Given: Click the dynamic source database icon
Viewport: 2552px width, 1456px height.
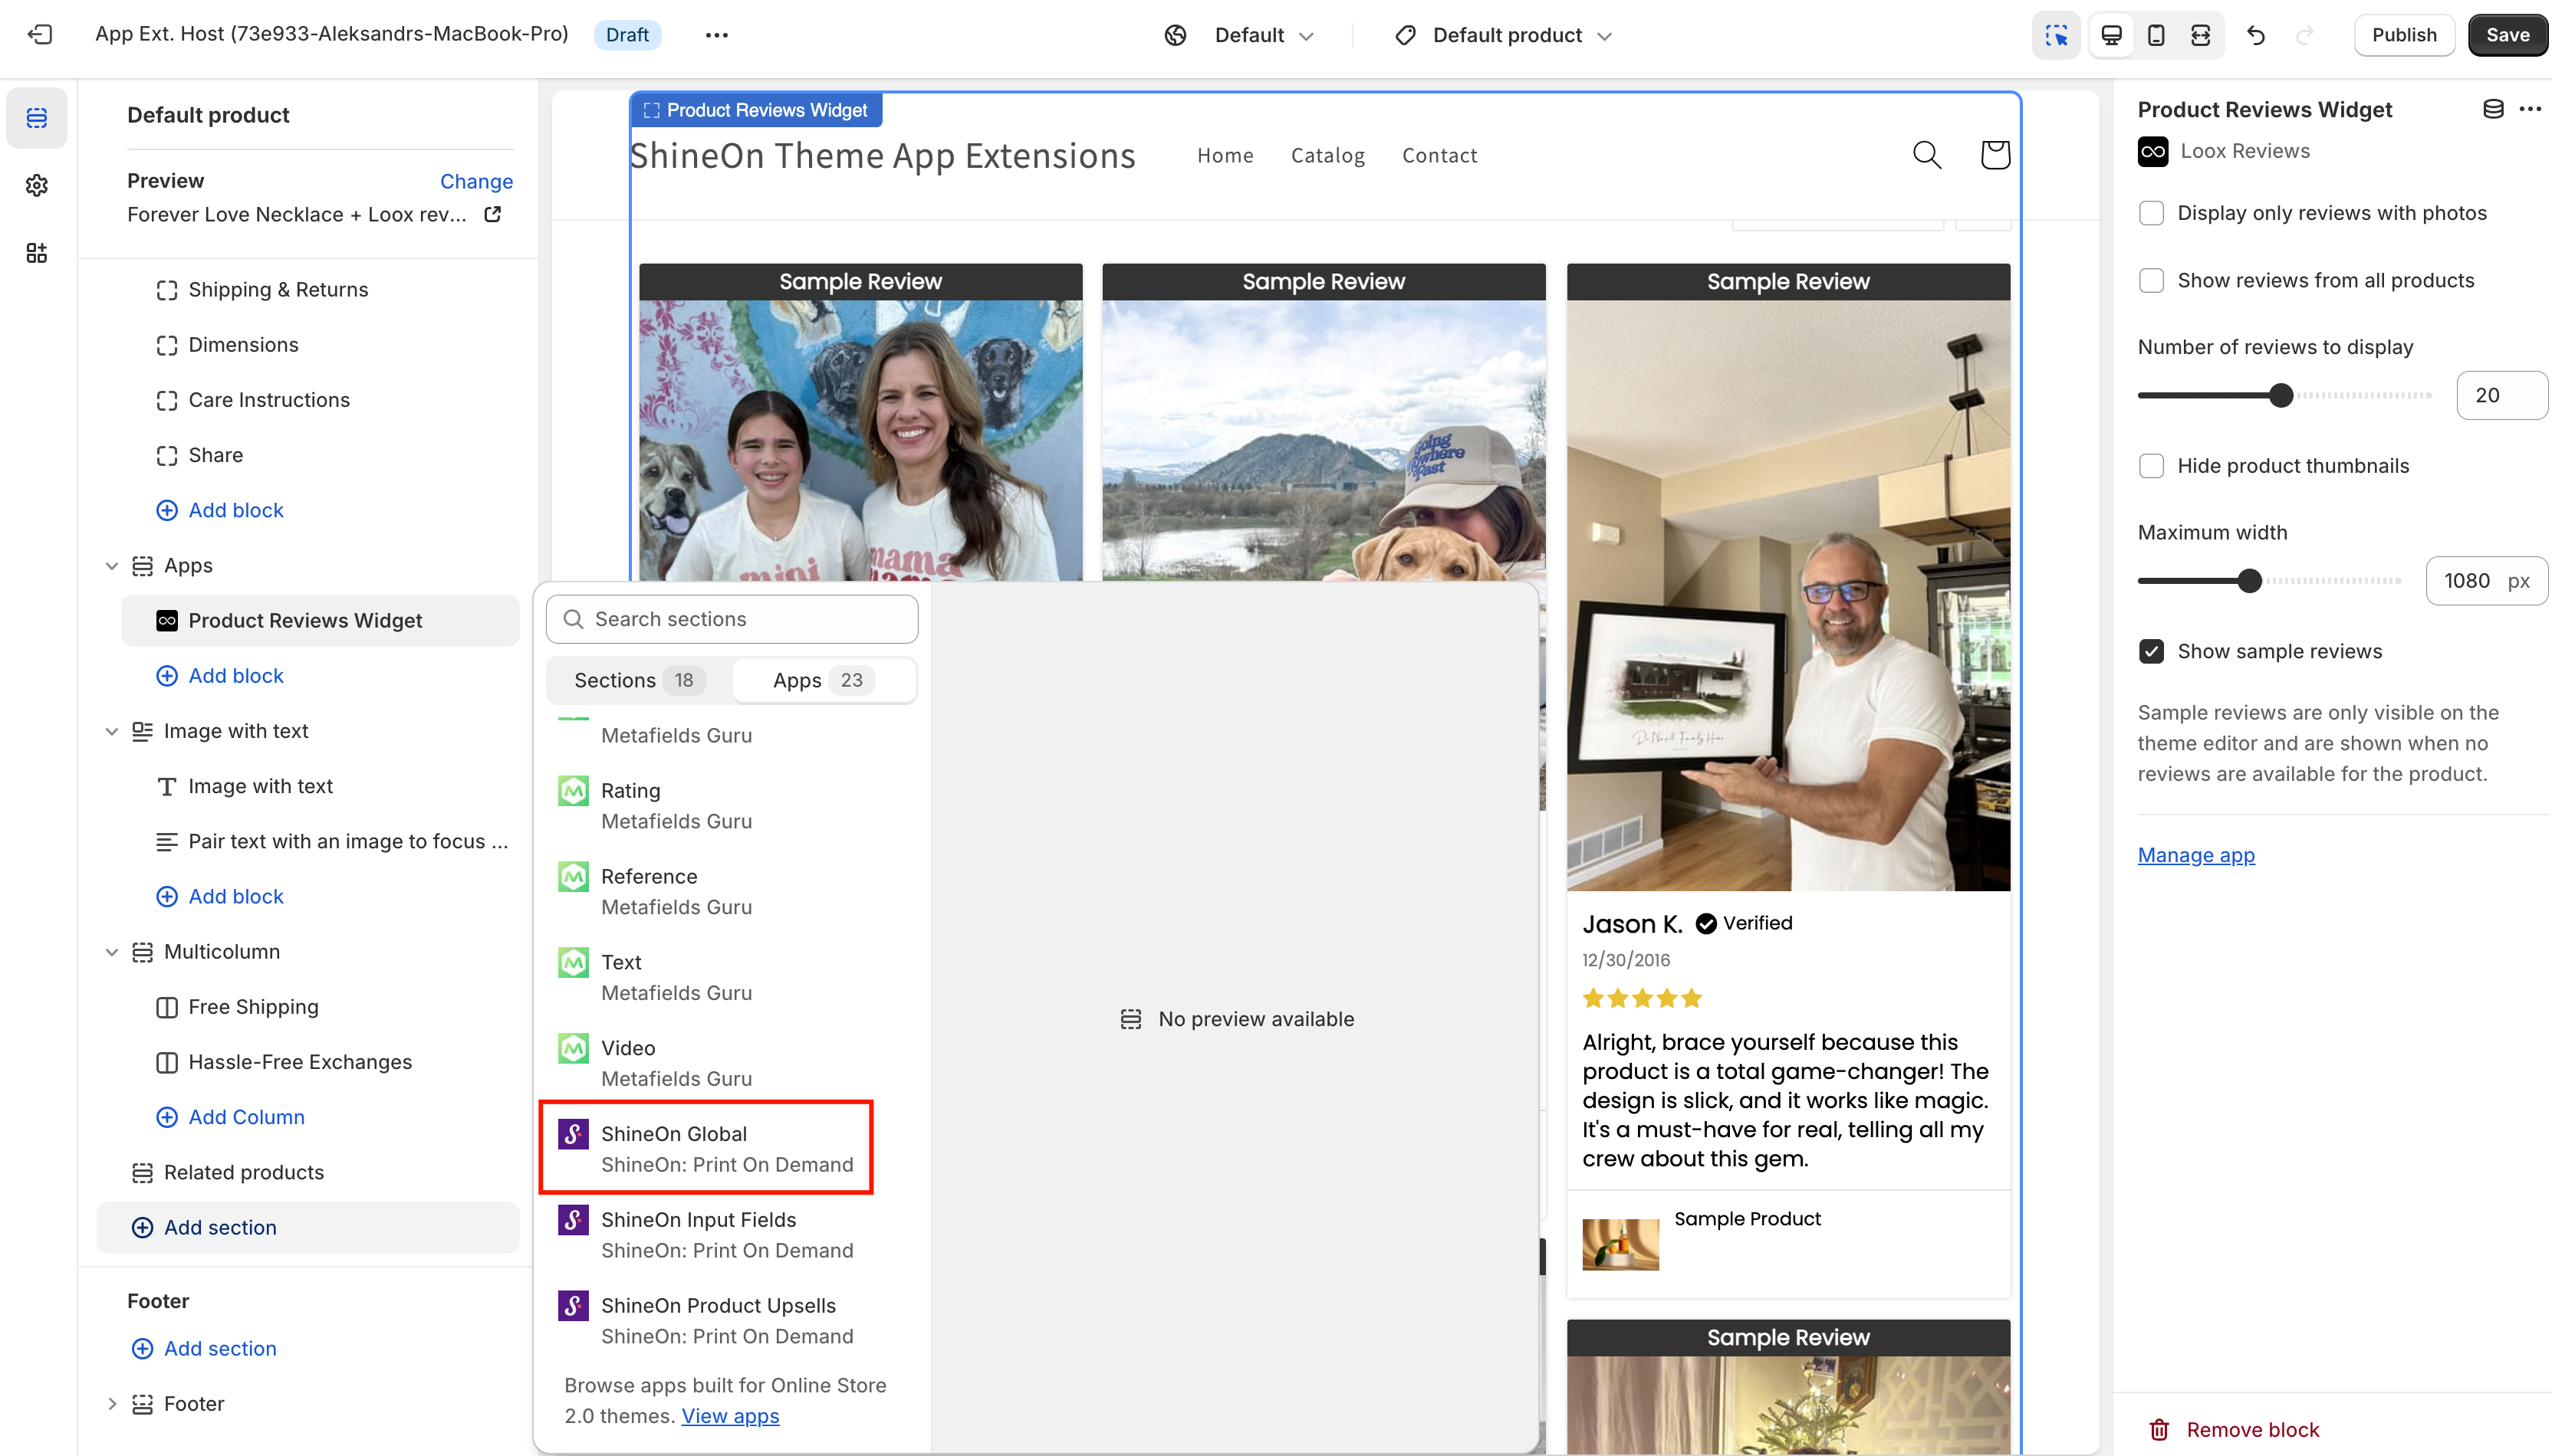Looking at the screenshot, I should point(2493,109).
